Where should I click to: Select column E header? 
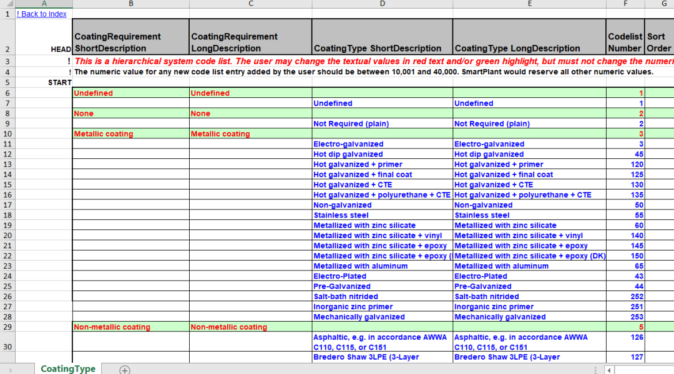coord(530,4)
